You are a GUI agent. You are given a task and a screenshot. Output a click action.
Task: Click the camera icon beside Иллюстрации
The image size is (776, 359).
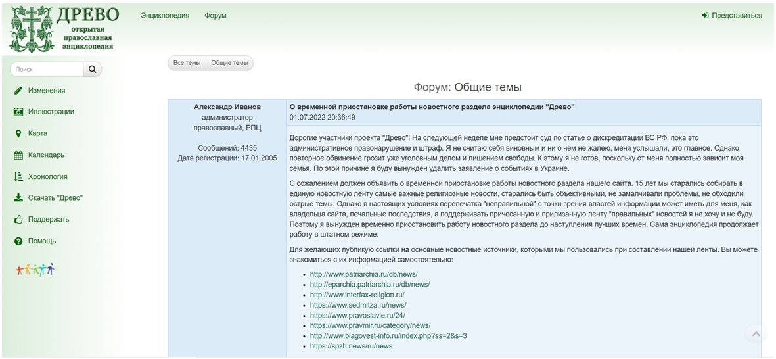pyautogui.click(x=18, y=112)
